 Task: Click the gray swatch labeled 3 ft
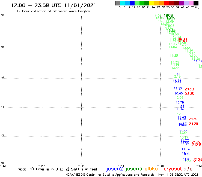118,3
